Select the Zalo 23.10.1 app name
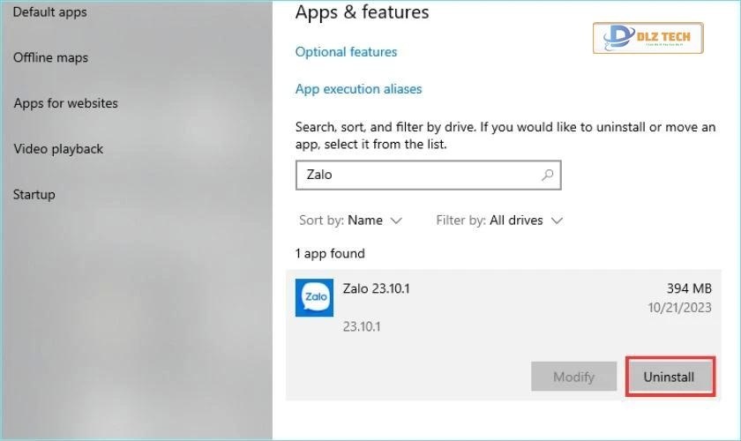Viewport: 741px width, 441px height. (x=376, y=288)
